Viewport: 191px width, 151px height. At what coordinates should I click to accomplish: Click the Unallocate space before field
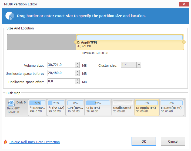(x=61, y=73)
